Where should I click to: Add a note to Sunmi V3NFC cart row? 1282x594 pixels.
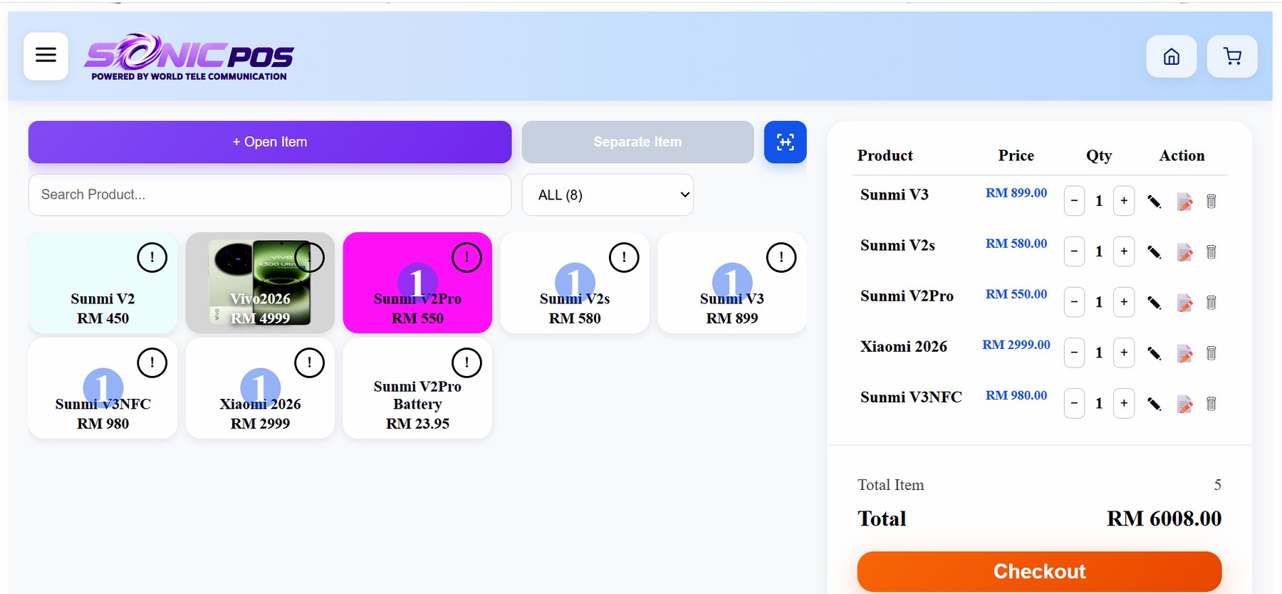1184,404
